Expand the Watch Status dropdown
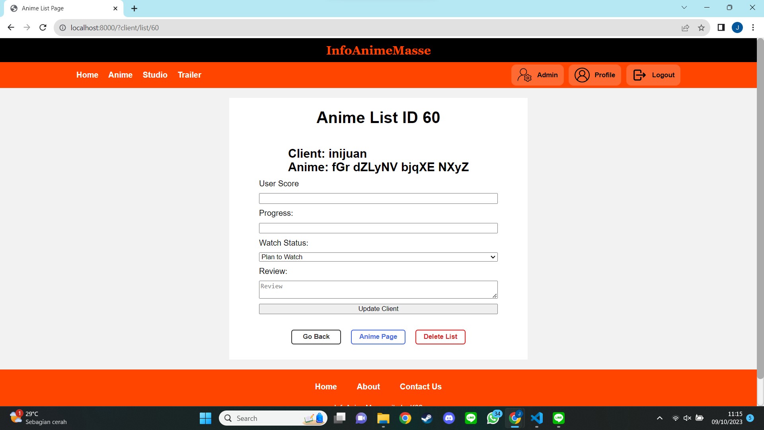Screen dimensions: 764x430 (378, 257)
